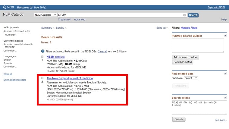Screen dimensions: 229x129
Task: Click Customize under Currently indexed
Action: tap(10, 51)
